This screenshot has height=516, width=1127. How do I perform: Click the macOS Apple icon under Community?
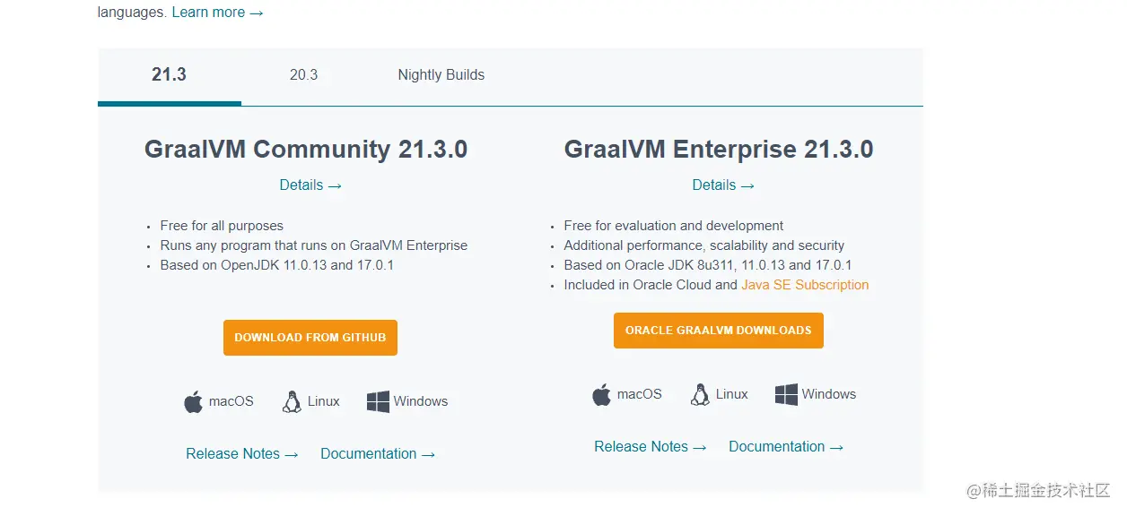point(194,402)
